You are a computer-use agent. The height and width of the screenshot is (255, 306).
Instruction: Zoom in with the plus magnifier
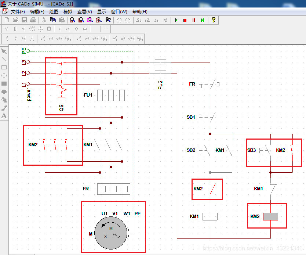click(x=72, y=20)
